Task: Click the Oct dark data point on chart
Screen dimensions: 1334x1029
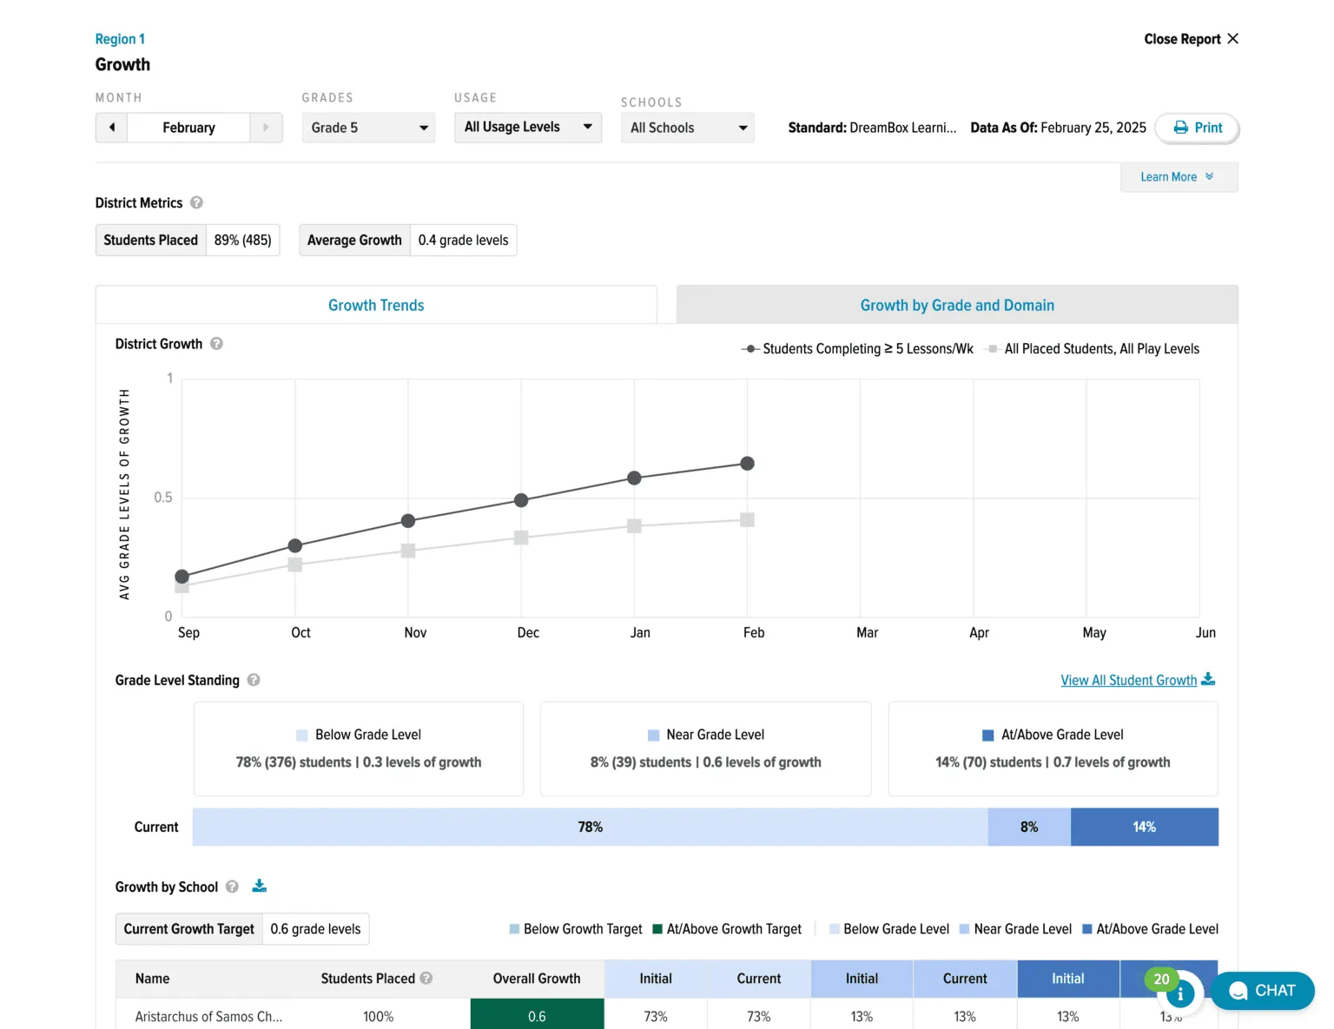Action: [x=295, y=546]
